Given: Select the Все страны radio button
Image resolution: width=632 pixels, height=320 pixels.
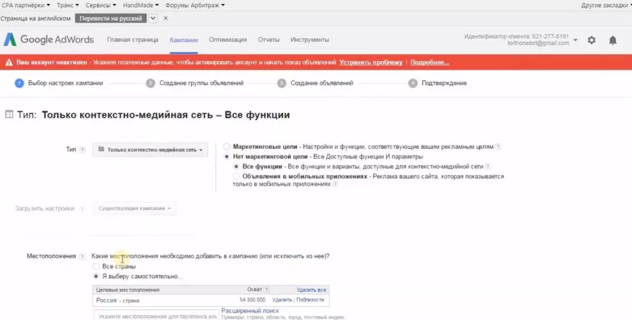Looking at the screenshot, I should pos(96,266).
